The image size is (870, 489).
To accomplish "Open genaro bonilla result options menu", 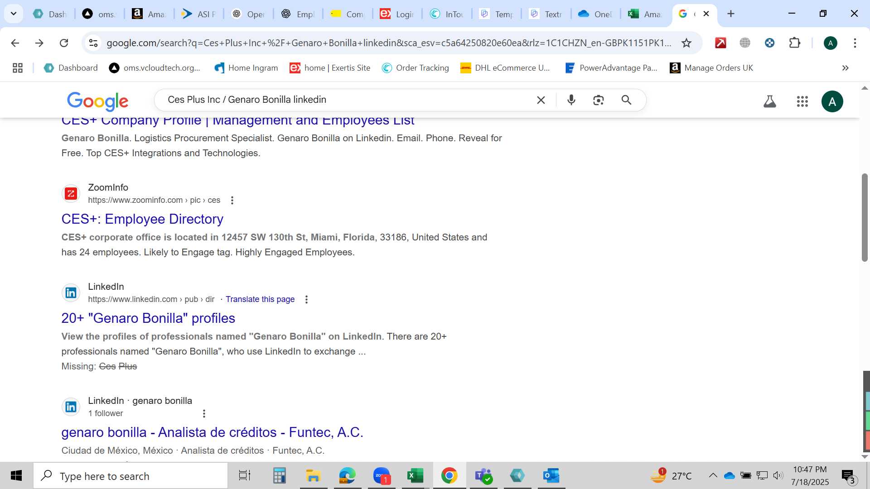I will (x=204, y=414).
